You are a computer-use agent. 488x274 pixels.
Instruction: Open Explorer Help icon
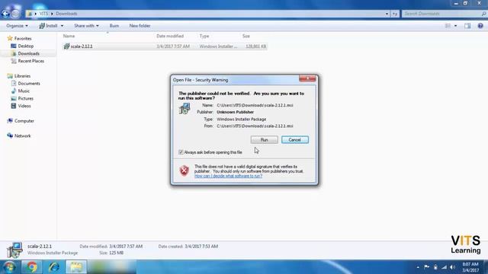pyautogui.click(x=480, y=26)
